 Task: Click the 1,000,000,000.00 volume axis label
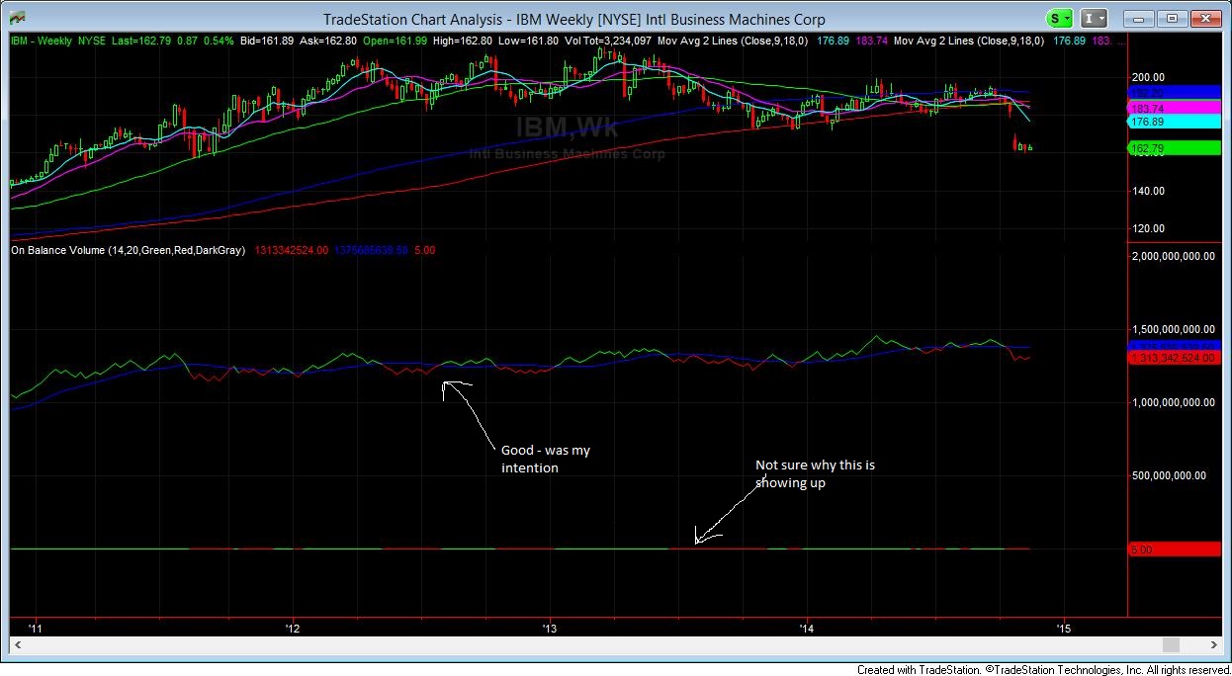click(1176, 402)
